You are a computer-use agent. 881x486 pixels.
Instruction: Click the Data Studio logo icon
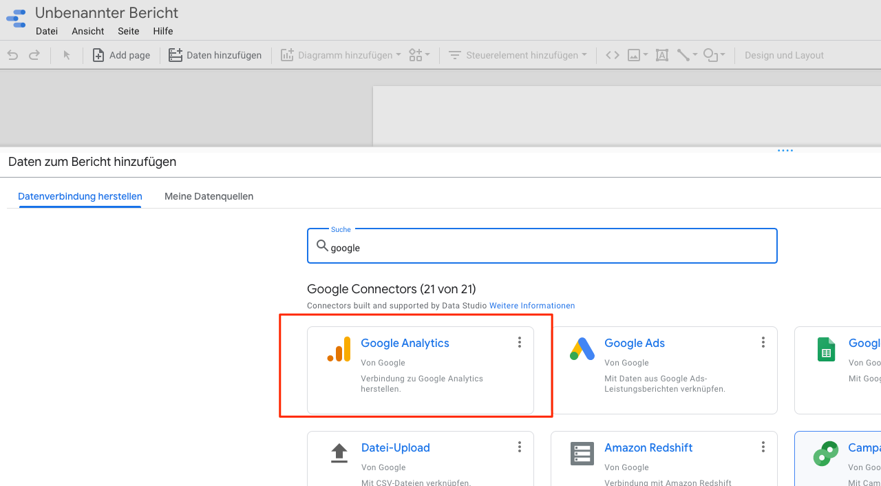click(x=16, y=19)
